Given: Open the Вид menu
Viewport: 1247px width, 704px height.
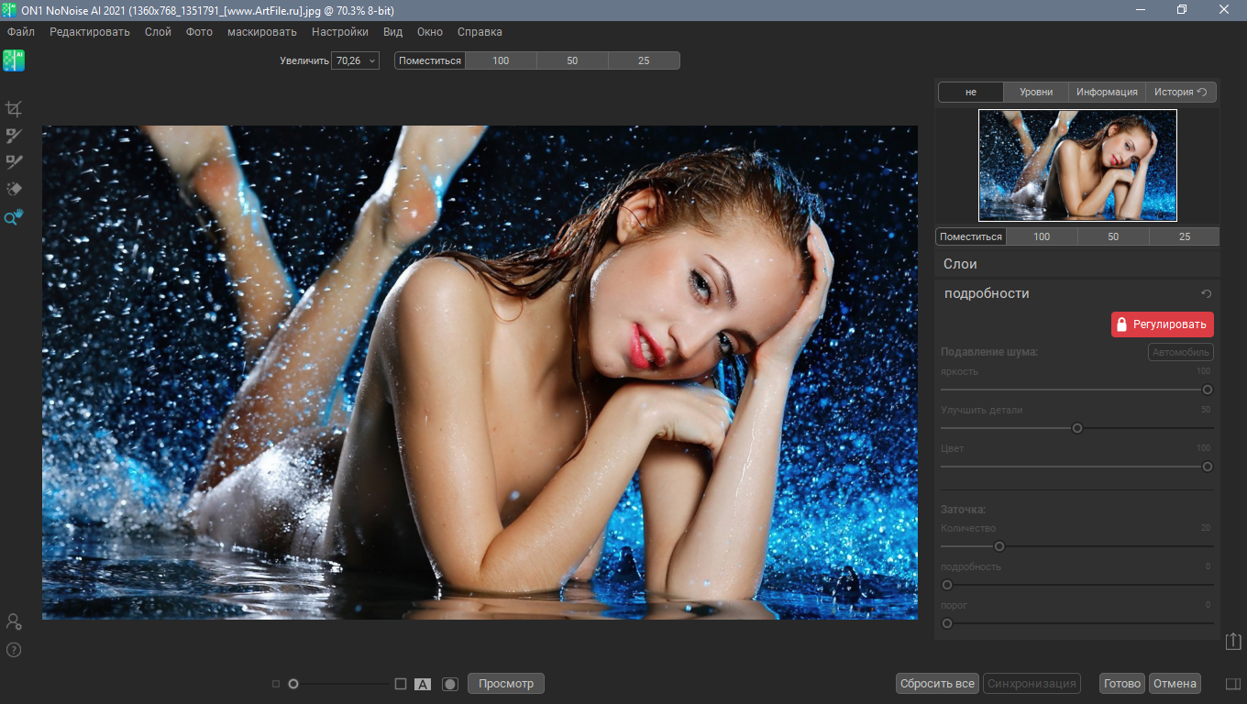Looking at the screenshot, I should (392, 32).
